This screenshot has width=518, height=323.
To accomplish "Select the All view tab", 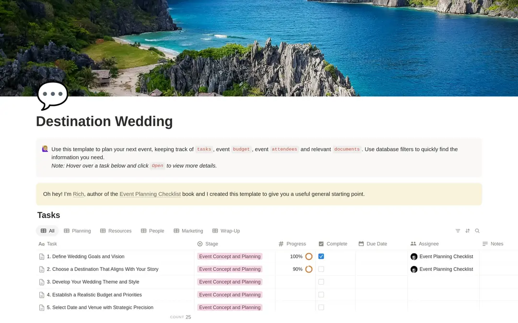I will [47, 231].
